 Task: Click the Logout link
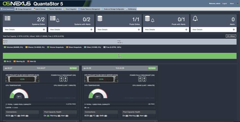(x=225, y=4)
